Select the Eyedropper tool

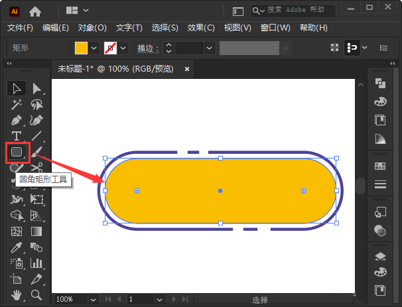[x=17, y=247]
